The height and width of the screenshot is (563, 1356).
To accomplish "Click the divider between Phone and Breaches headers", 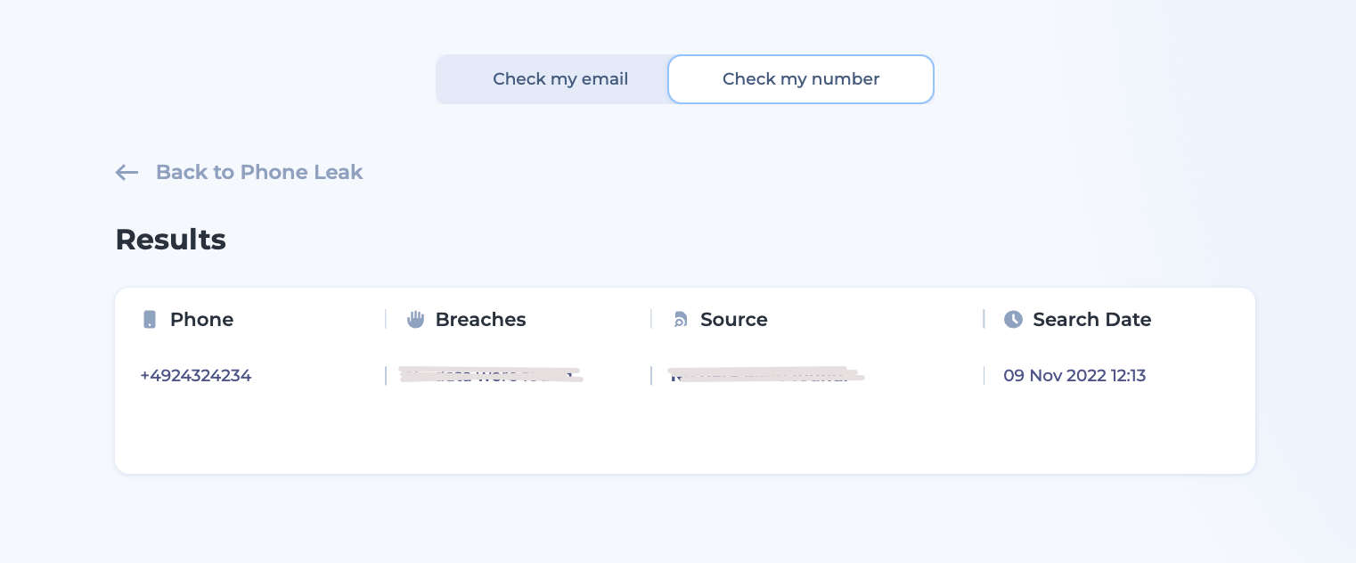I will (x=386, y=319).
